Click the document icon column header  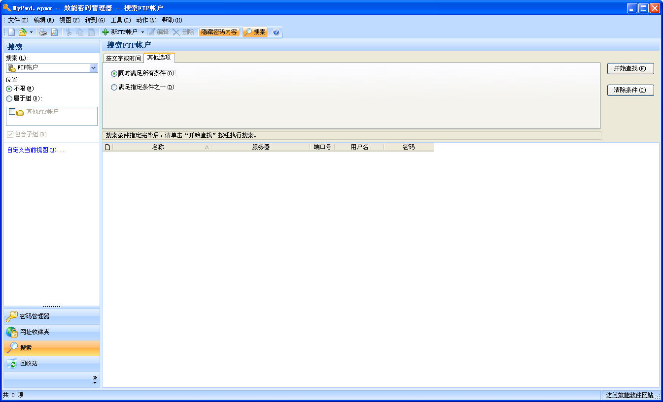[107, 147]
